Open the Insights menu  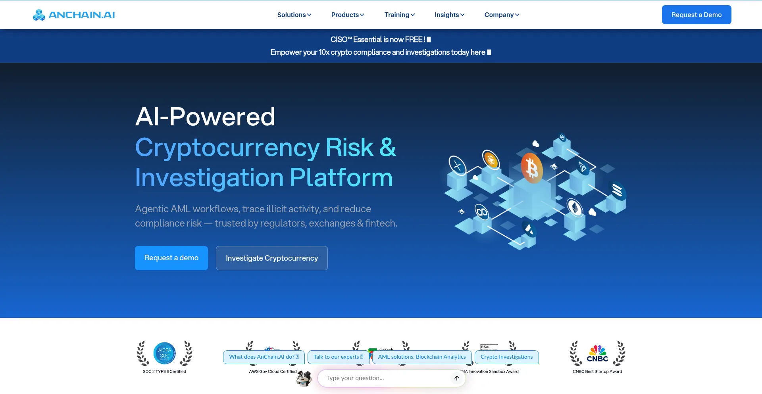pos(449,15)
